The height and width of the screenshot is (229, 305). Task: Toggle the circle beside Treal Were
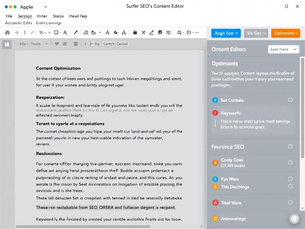click(x=290, y=202)
